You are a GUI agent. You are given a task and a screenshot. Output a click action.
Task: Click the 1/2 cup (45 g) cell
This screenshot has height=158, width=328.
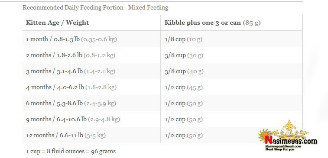[231, 87]
